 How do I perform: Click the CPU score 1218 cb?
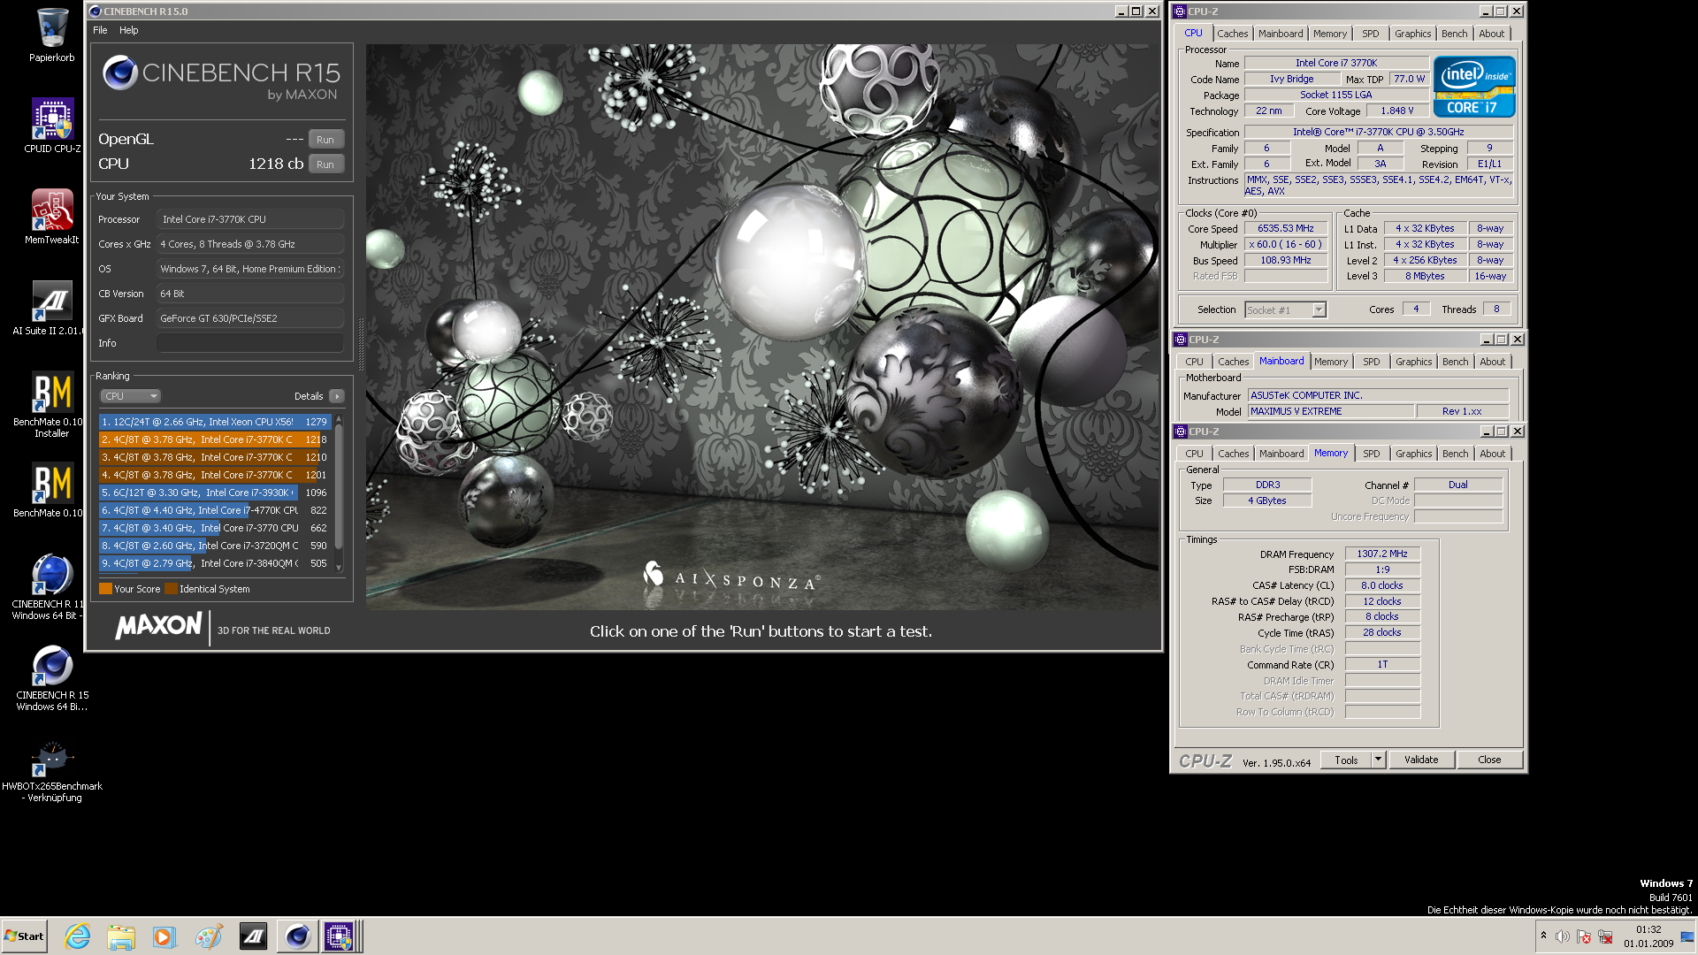point(275,164)
